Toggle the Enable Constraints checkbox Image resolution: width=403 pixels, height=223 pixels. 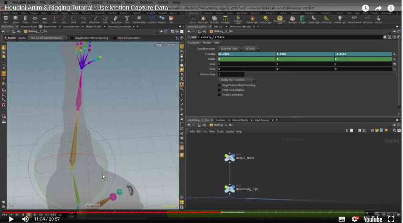tap(219, 95)
